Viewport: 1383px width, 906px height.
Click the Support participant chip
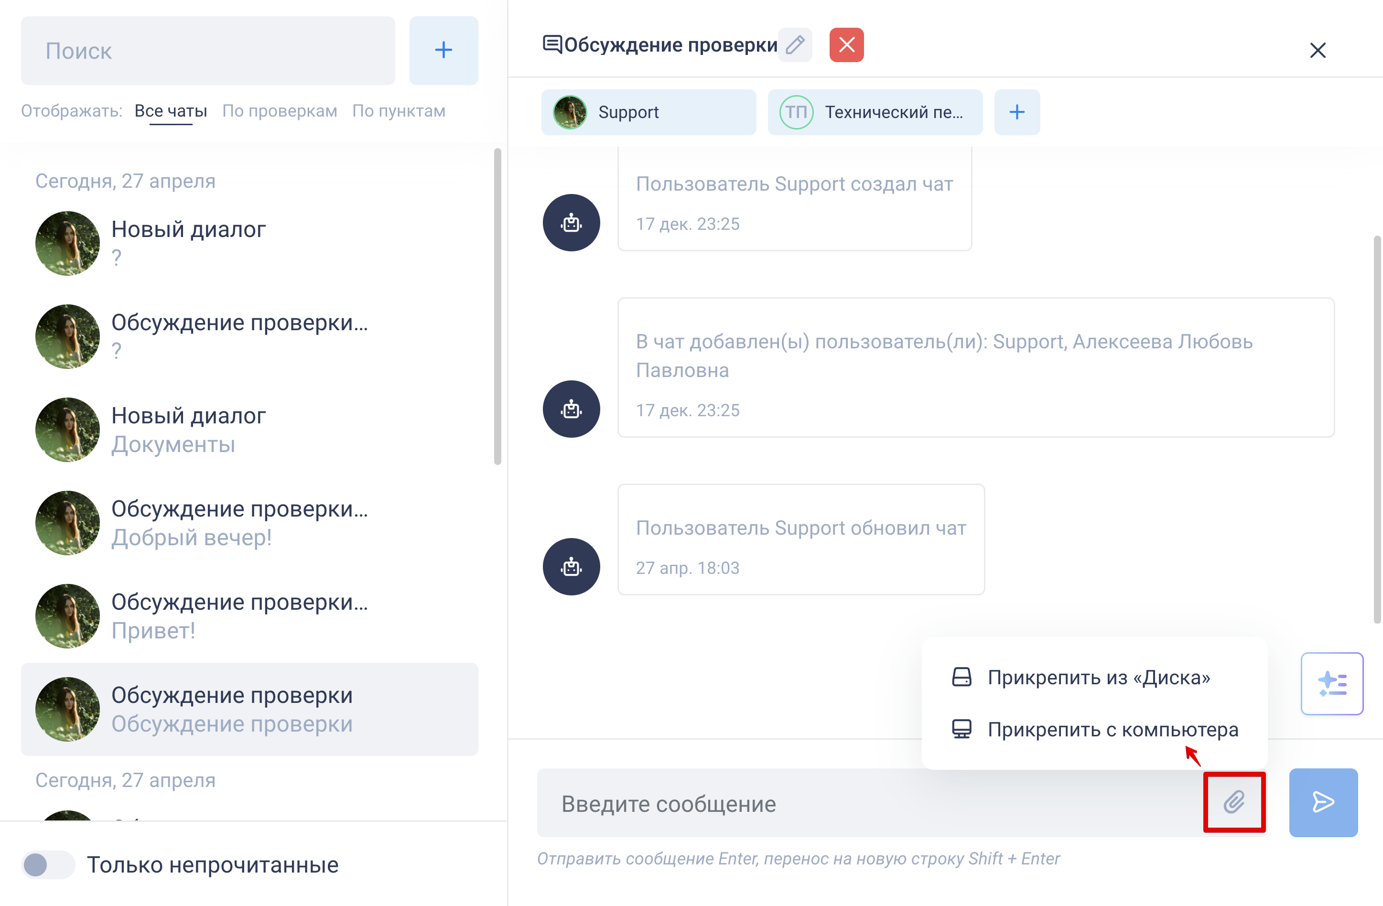point(648,112)
